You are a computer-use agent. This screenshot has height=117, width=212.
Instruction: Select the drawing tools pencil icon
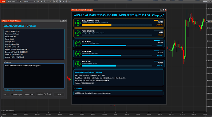41,2
